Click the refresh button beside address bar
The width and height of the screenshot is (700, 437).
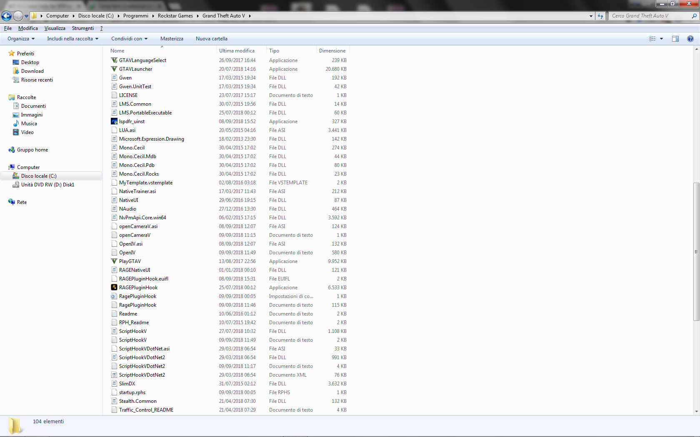pos(600,16)
